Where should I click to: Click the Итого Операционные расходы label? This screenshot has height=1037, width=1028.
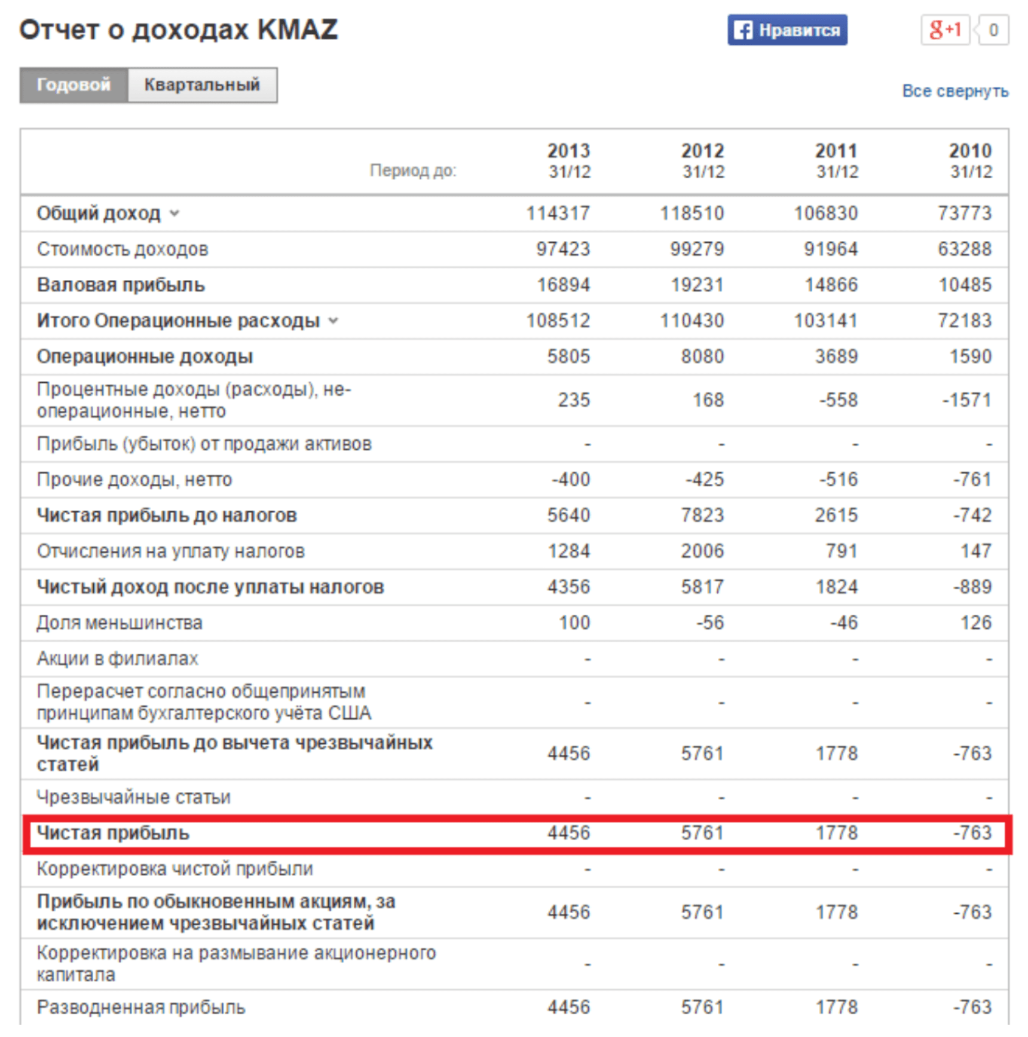tap(178, 321)
